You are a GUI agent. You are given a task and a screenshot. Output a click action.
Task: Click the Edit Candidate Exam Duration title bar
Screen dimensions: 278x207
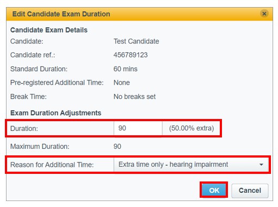click(x=139, y=14)
